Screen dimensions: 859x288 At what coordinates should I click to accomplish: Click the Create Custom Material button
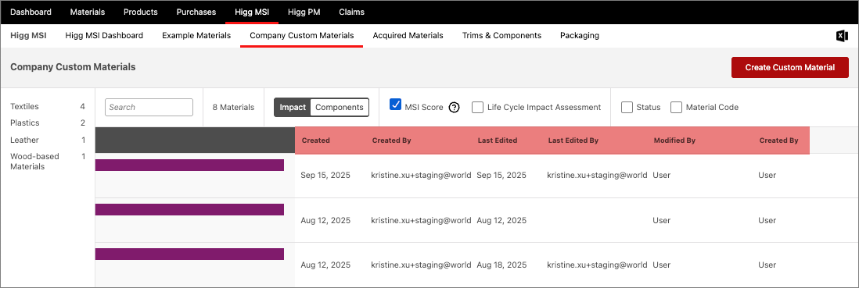tap(790, 67)
